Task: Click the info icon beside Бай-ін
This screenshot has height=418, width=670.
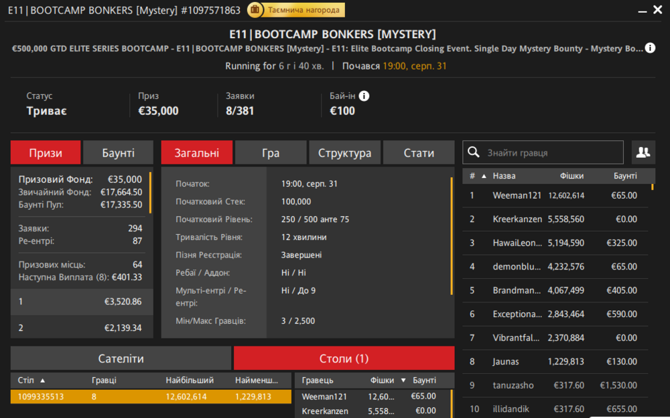Action: [364, 96]
